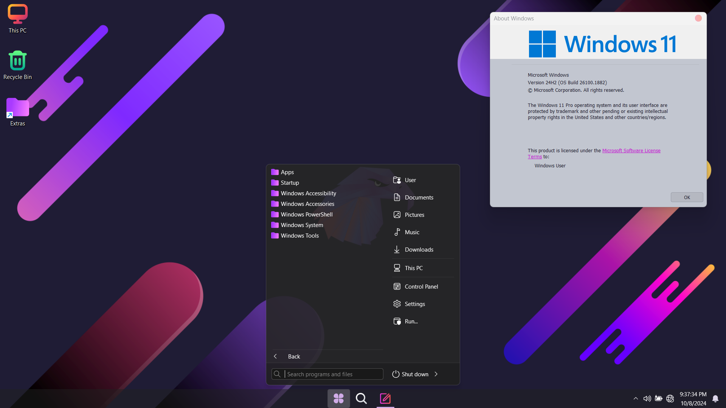The height and width of the screenshot is (408, 726).
Task: Click the search magnifier icon in Start menu
Action: [277, 374]
